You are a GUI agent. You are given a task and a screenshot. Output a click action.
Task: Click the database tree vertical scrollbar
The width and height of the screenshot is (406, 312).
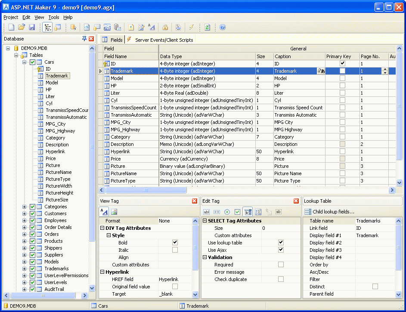click(92, 146)
